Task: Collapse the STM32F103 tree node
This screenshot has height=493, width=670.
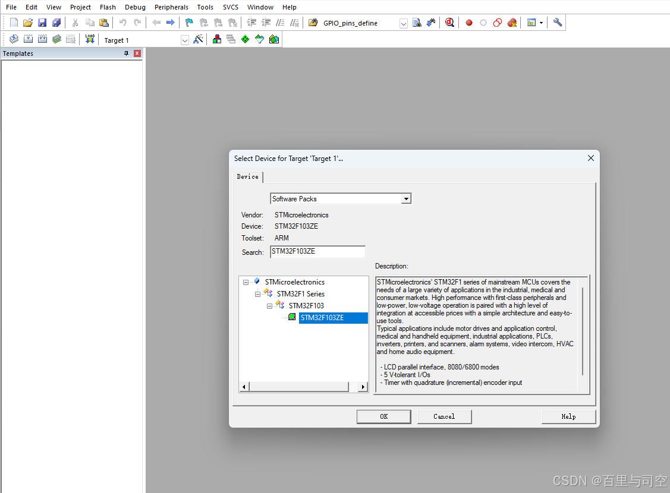Action: [270, 306]
